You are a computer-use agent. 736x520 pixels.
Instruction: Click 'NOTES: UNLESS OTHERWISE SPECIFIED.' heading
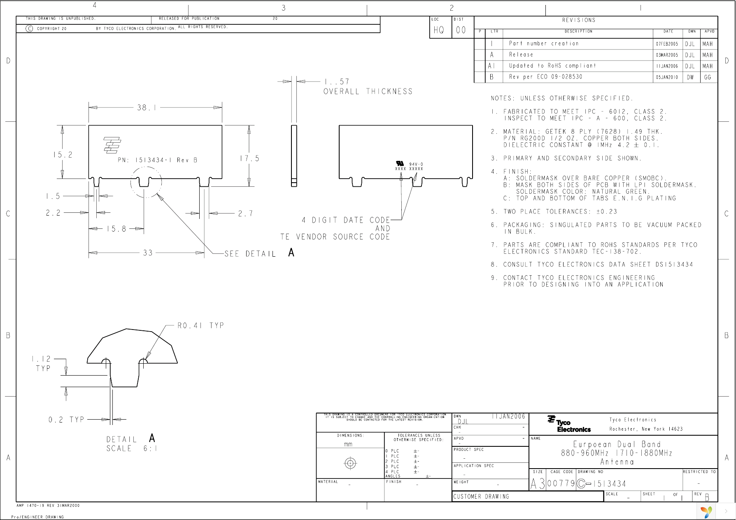point(561,98)
